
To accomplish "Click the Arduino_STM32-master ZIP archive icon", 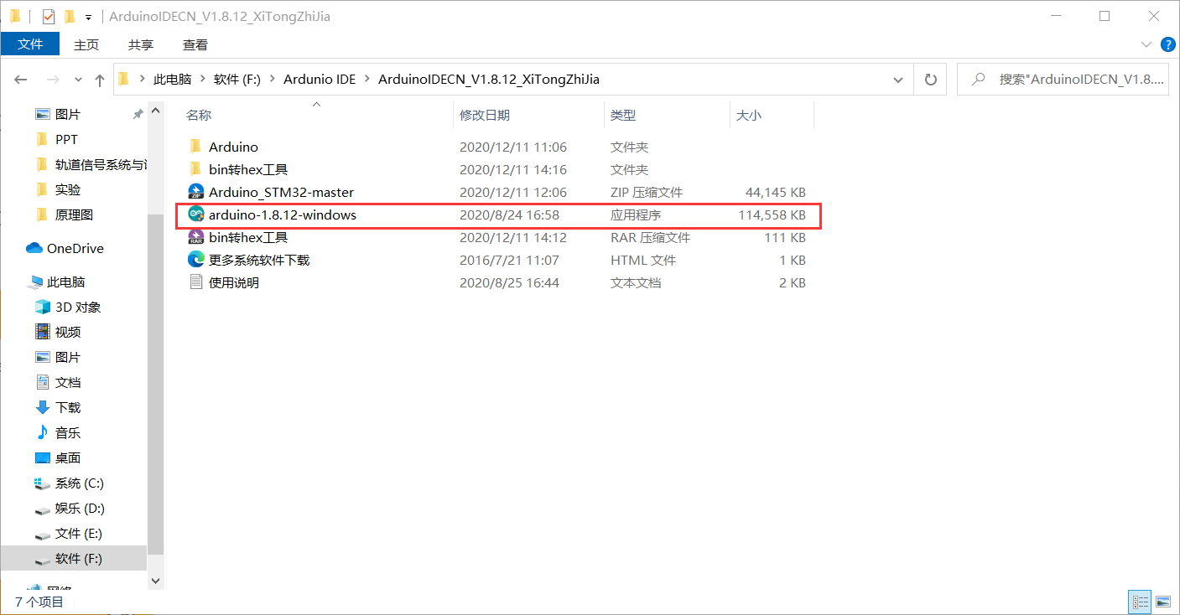I will coord(195,192).
